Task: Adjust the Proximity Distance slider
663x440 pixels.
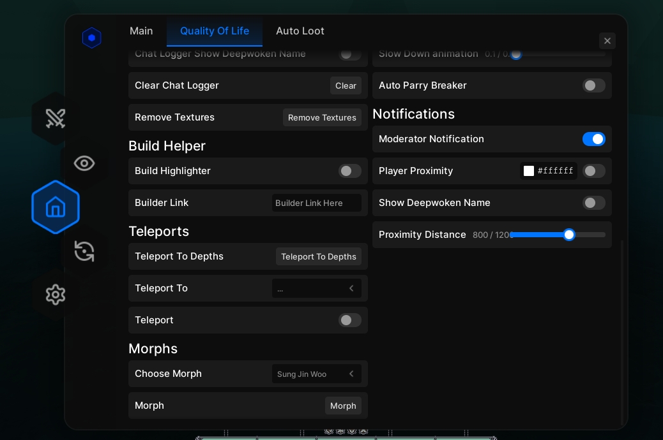Action: click(x=568, y=235)
